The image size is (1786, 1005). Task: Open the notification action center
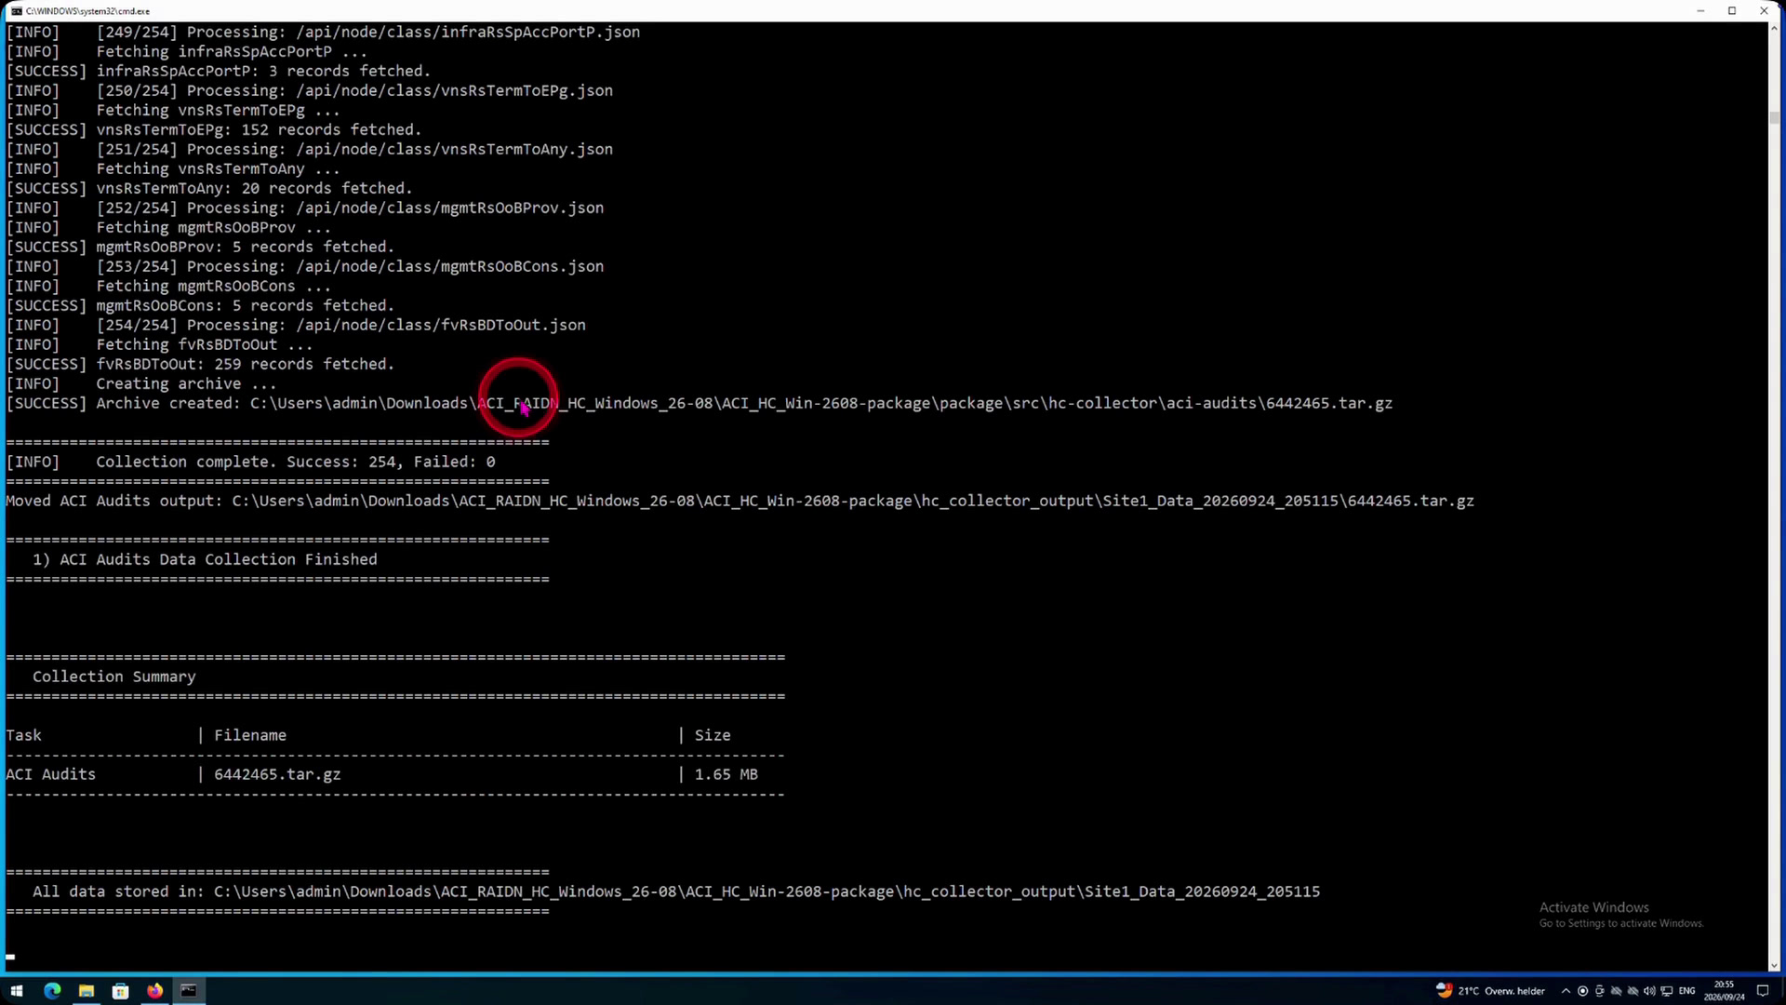click(x=1763, y=991)
